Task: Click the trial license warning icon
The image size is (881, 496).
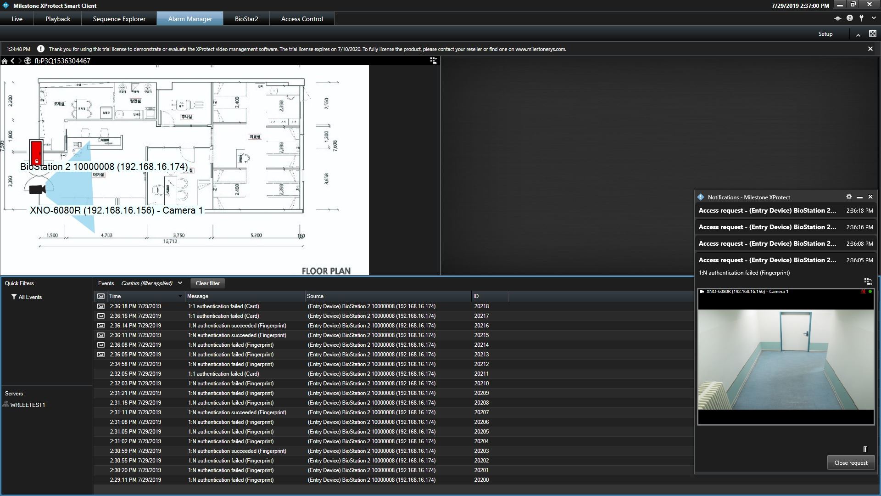Action: point(41,49)
